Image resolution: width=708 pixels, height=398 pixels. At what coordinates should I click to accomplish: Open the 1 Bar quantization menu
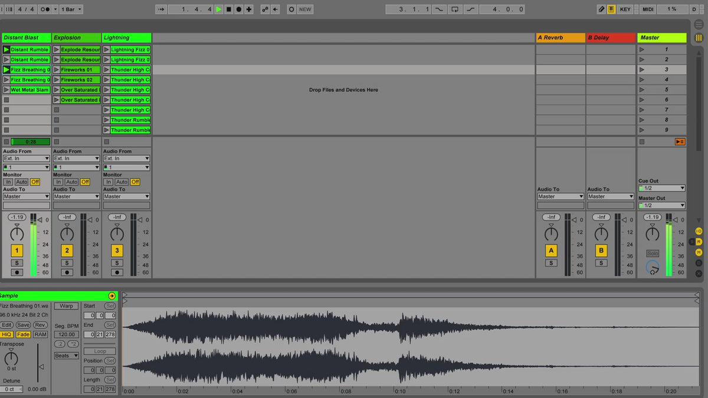pyautogui.click(x=71, y=9)
